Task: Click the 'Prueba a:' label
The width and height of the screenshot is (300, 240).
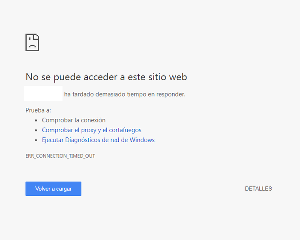Action: point(38,110)
